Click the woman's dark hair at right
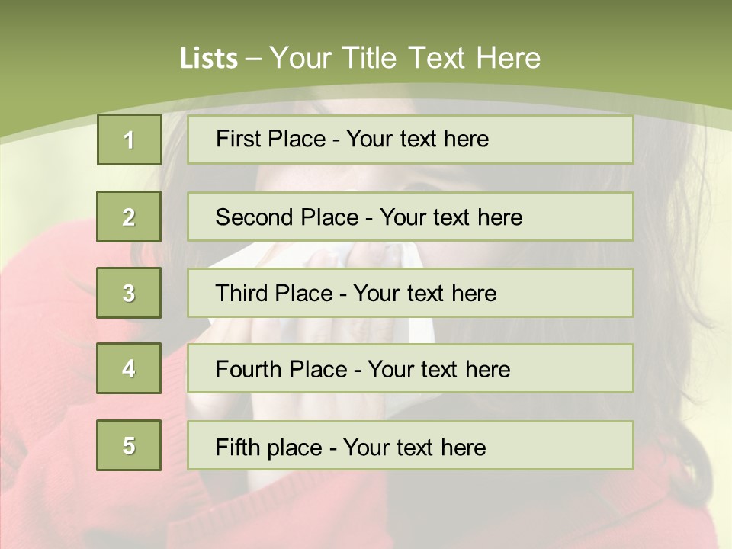Image resolution: width=732 pixels, height=549 pixels. click(671, 305)
